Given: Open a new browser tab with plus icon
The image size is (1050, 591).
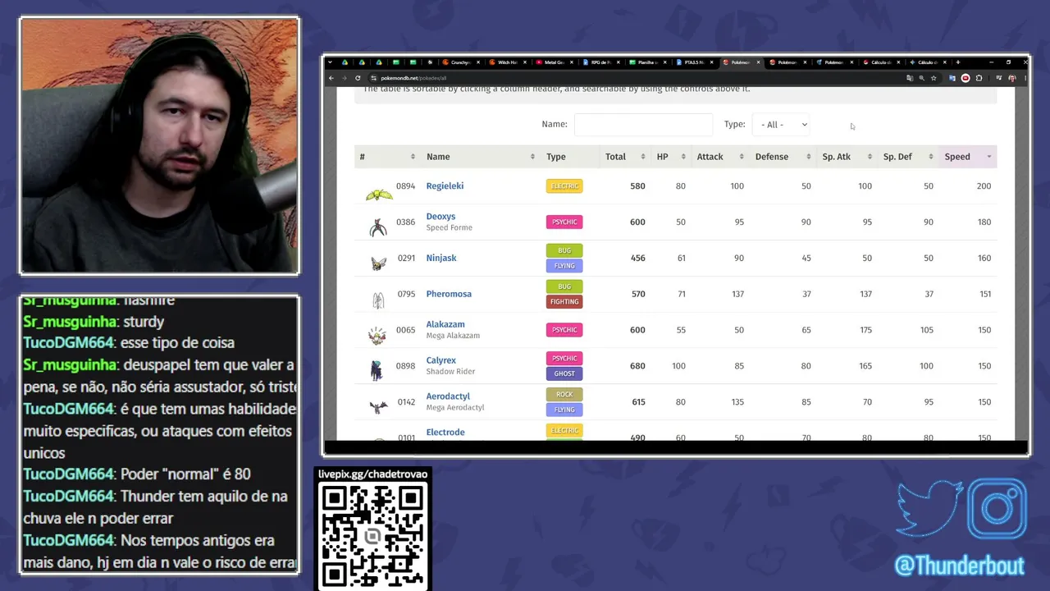Looking at the screenshot, I should coord(957,62).
